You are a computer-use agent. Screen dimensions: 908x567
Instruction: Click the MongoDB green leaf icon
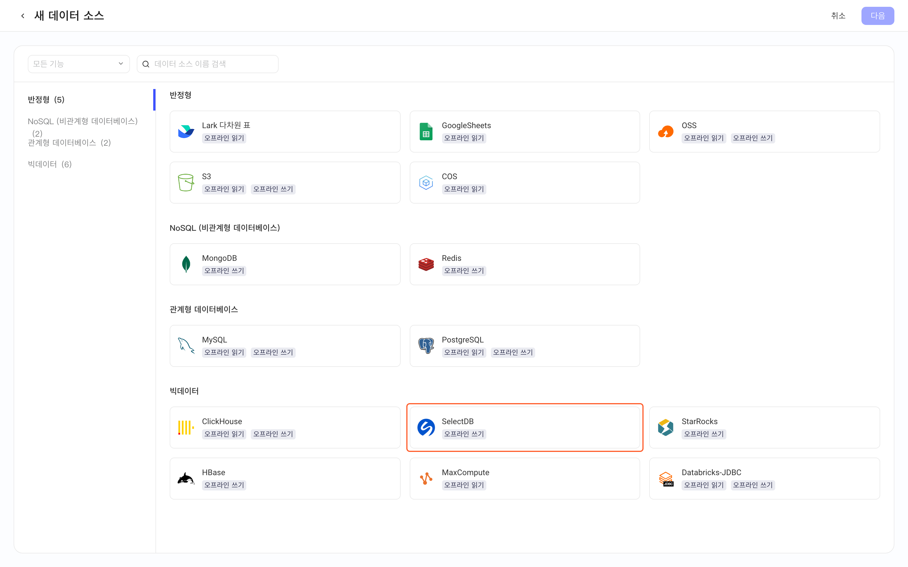(x=186, y=265)
